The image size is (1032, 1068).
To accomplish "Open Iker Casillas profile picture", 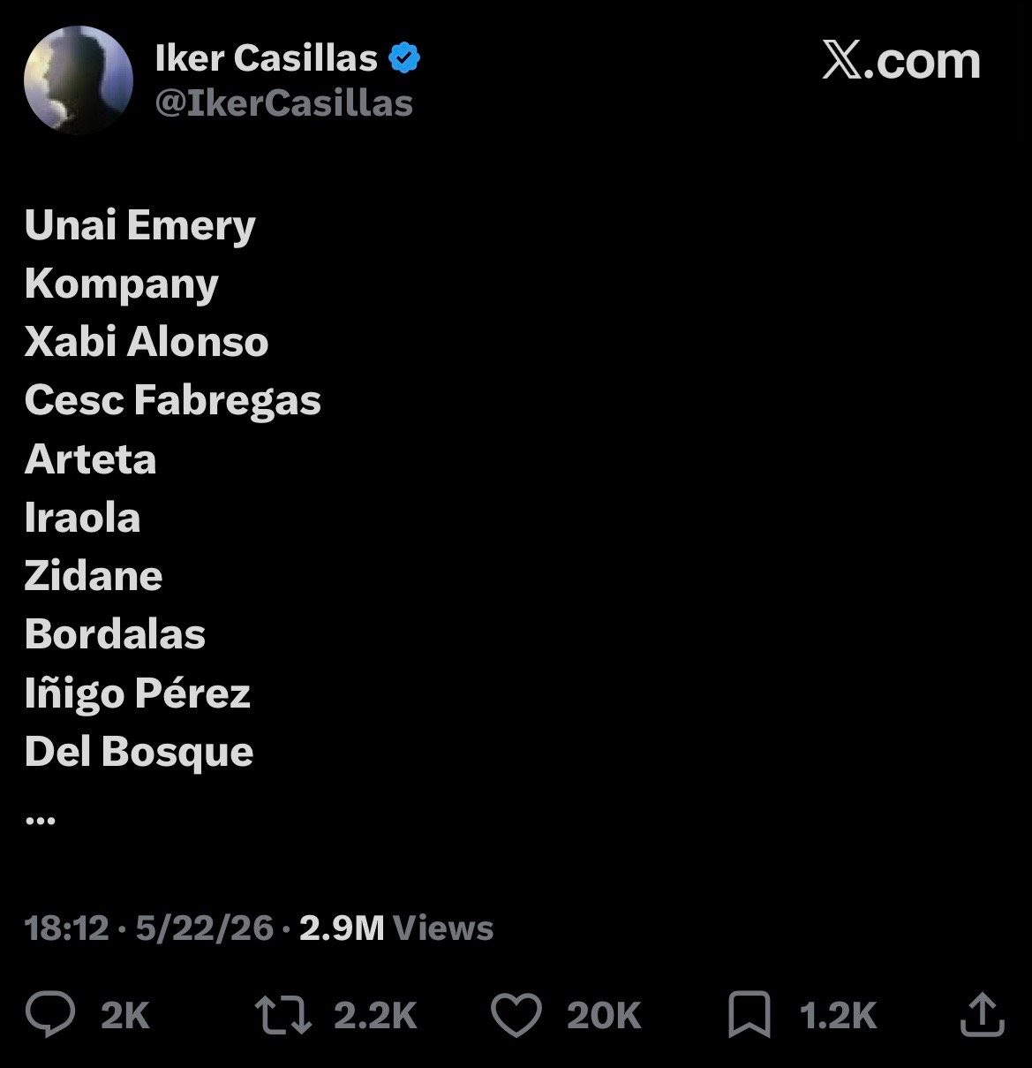I will (79, 80).
